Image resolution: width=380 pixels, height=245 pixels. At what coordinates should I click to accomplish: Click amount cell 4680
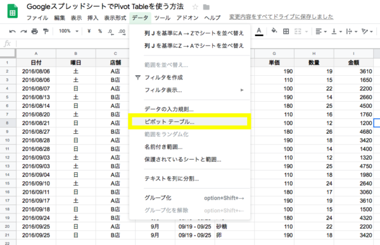353,132
